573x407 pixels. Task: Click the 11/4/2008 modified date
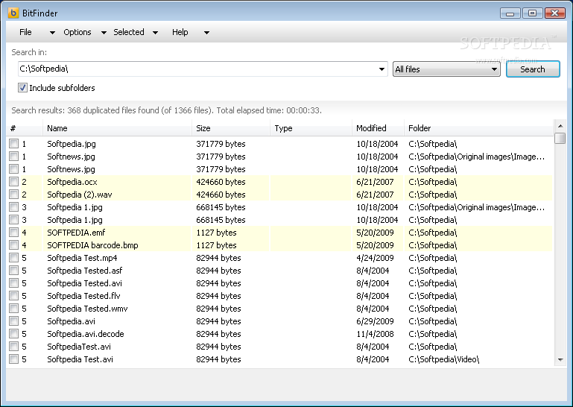tap(375, 333)
